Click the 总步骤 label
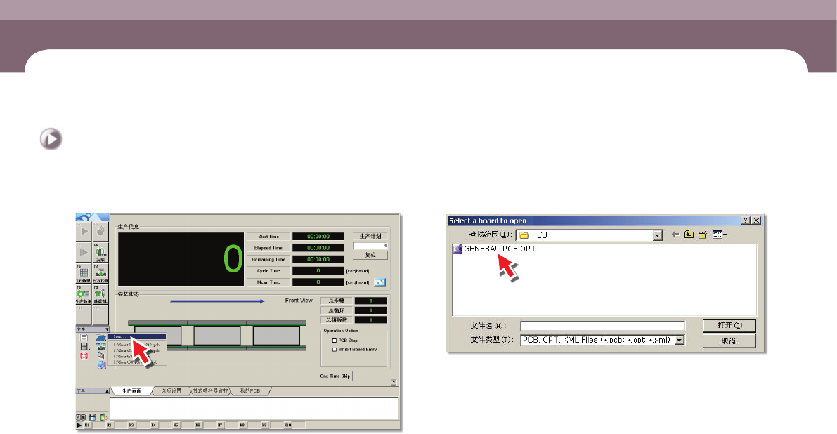 [337, 301]
